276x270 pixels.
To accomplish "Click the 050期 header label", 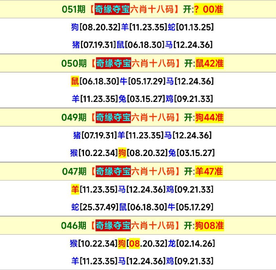I will point(74,63).
